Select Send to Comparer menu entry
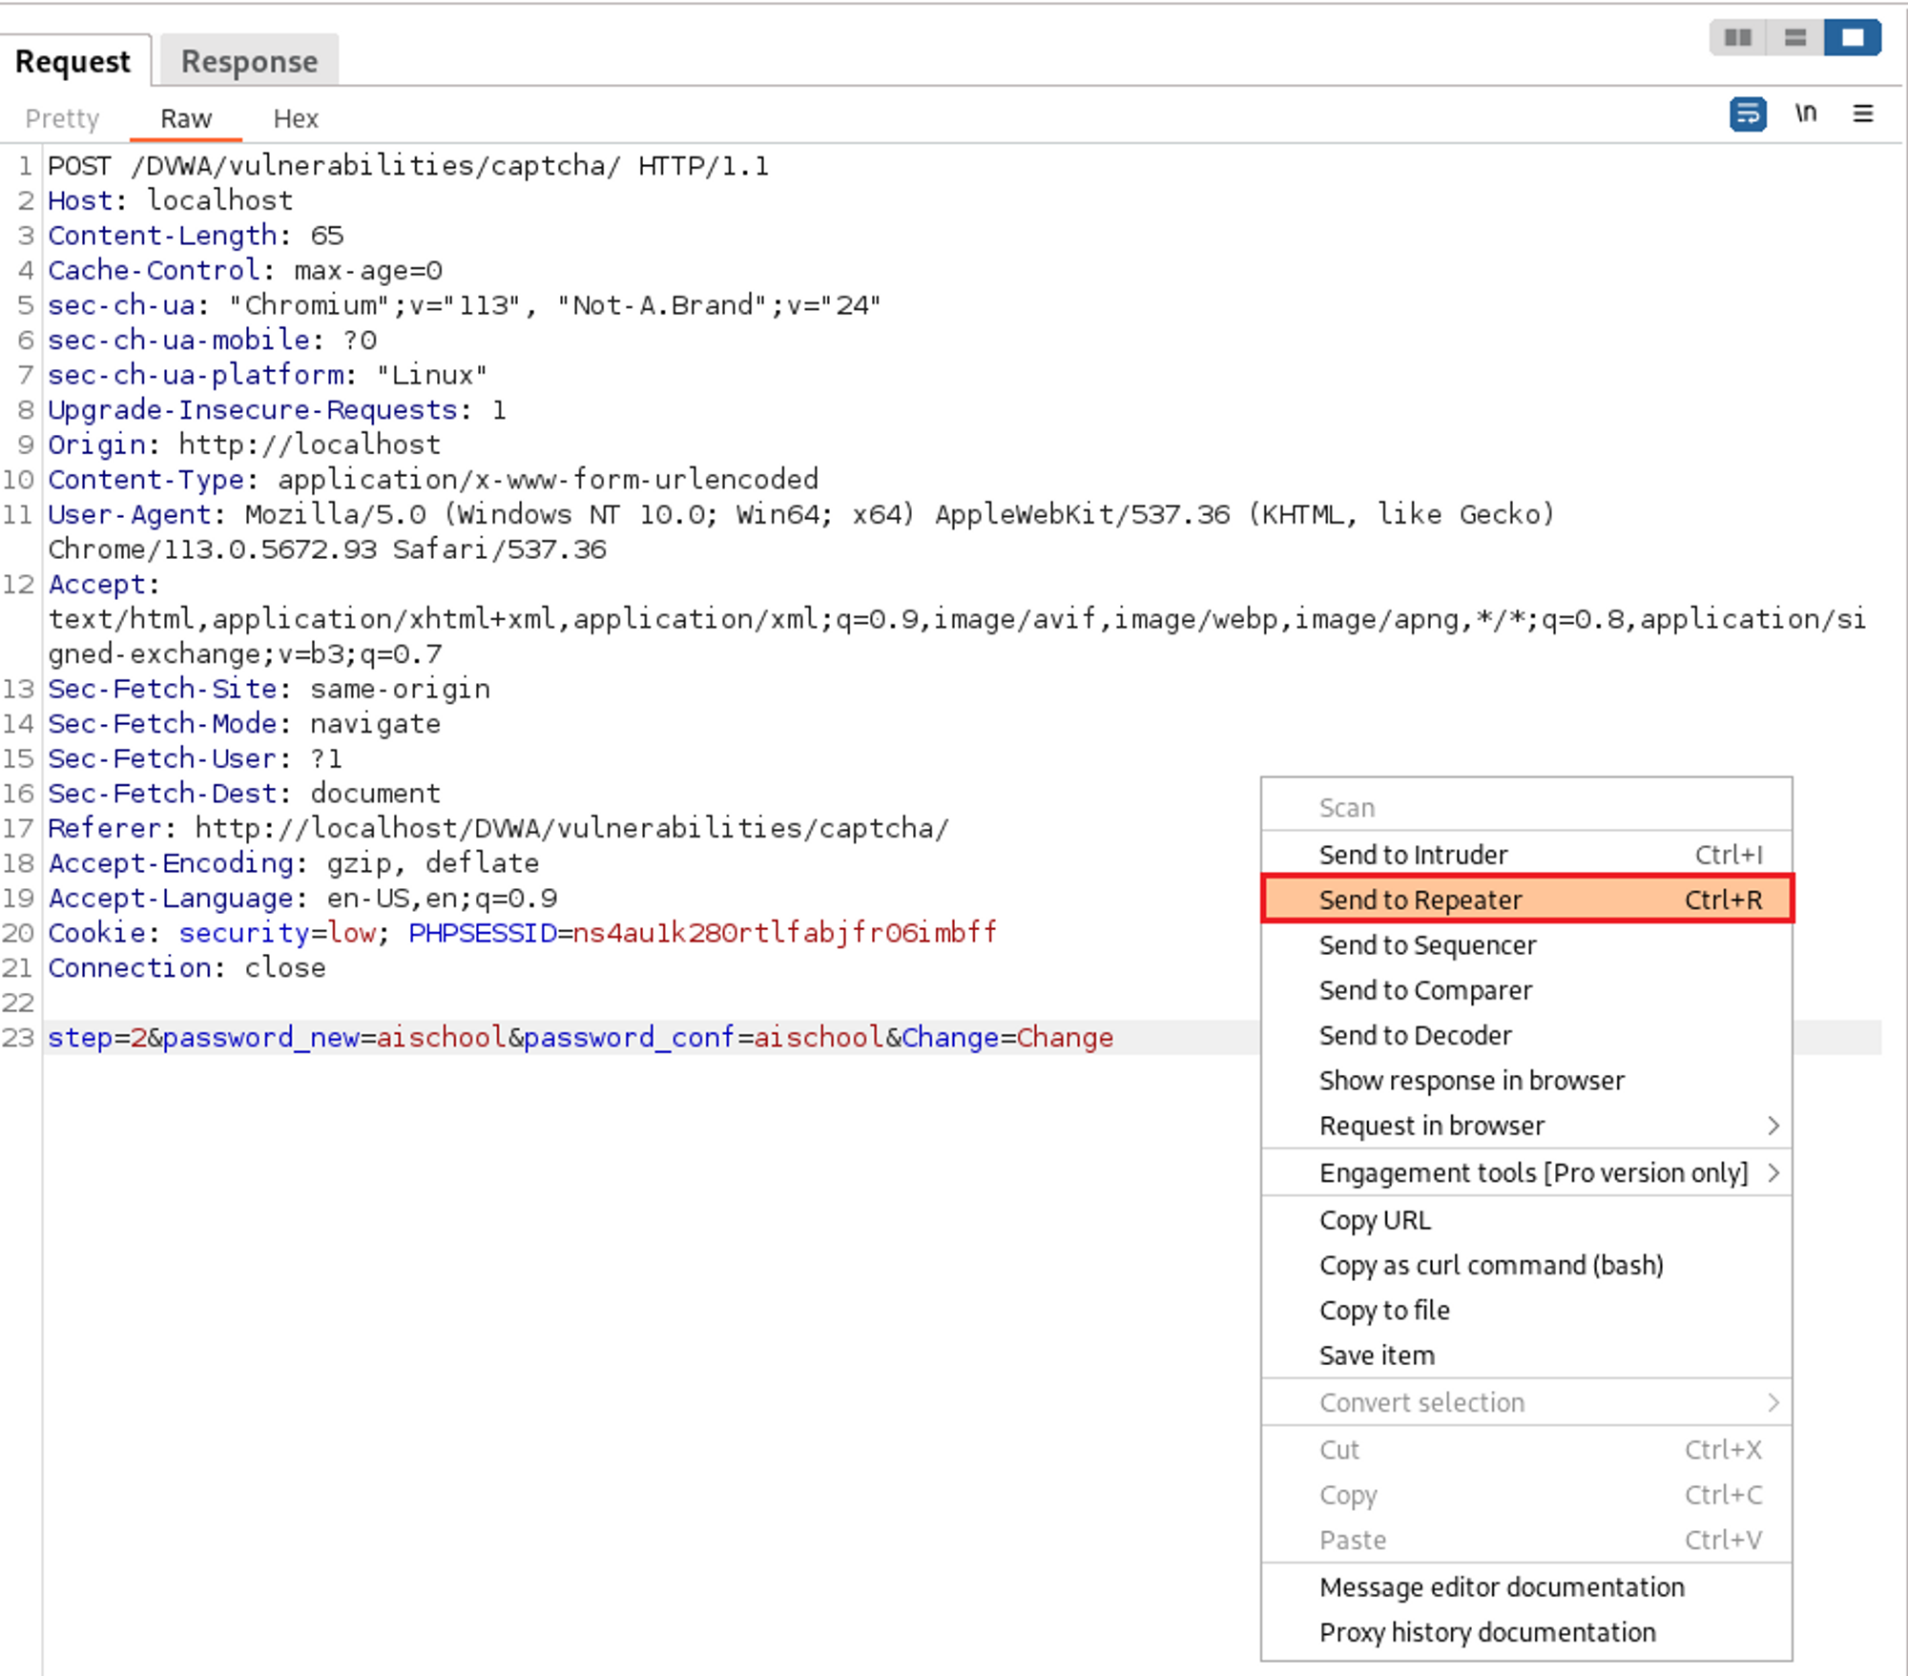This screenshot has height=1676, width=1908. pos(1425,990)
